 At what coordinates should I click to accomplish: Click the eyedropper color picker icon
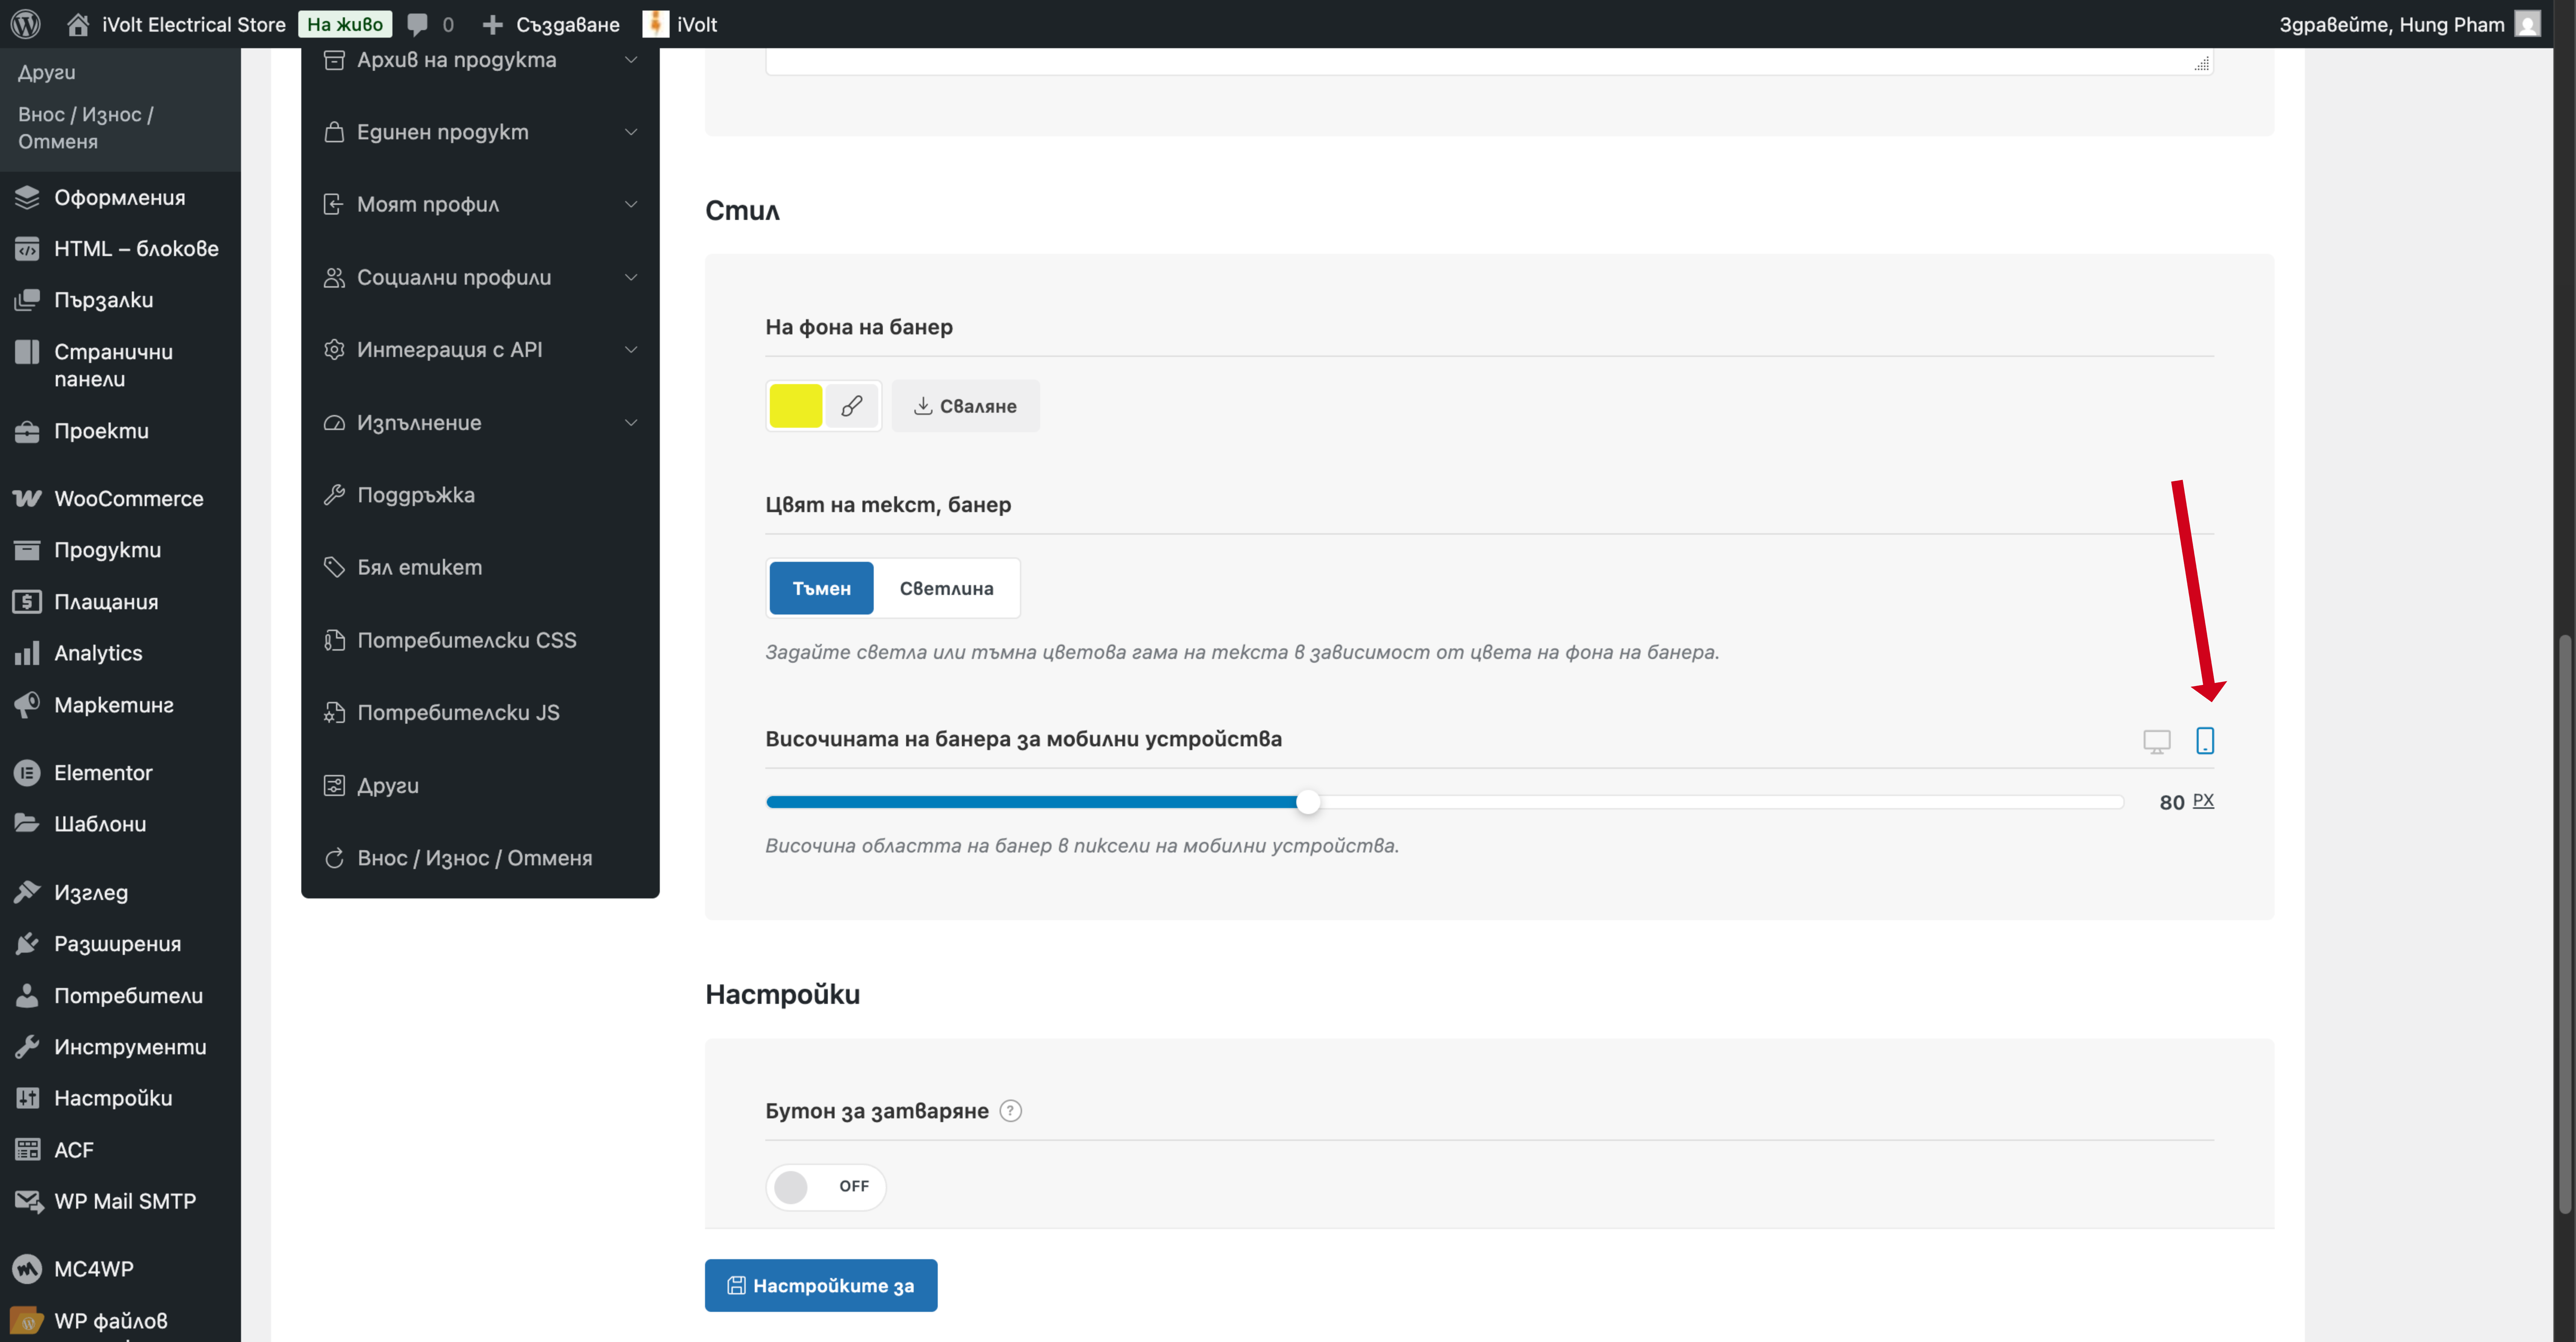(x=852, y=405)
